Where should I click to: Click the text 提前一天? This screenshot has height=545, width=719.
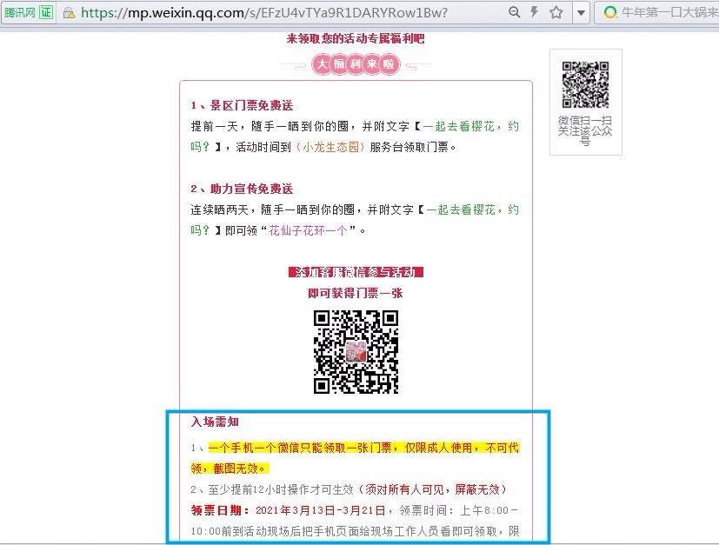[x=214, y=127]
